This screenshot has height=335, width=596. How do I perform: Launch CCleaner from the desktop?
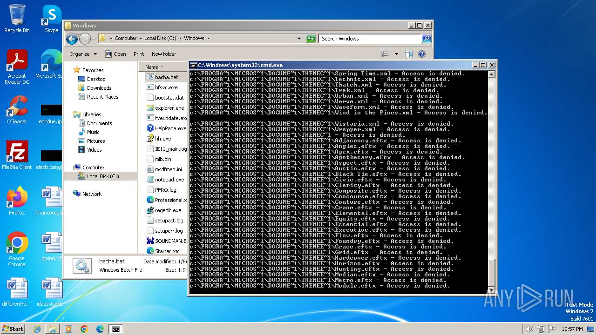17,110
